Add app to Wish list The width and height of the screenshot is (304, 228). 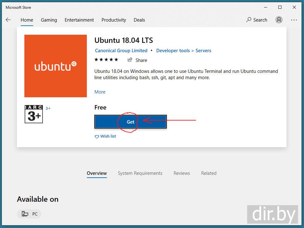point(105,136)
